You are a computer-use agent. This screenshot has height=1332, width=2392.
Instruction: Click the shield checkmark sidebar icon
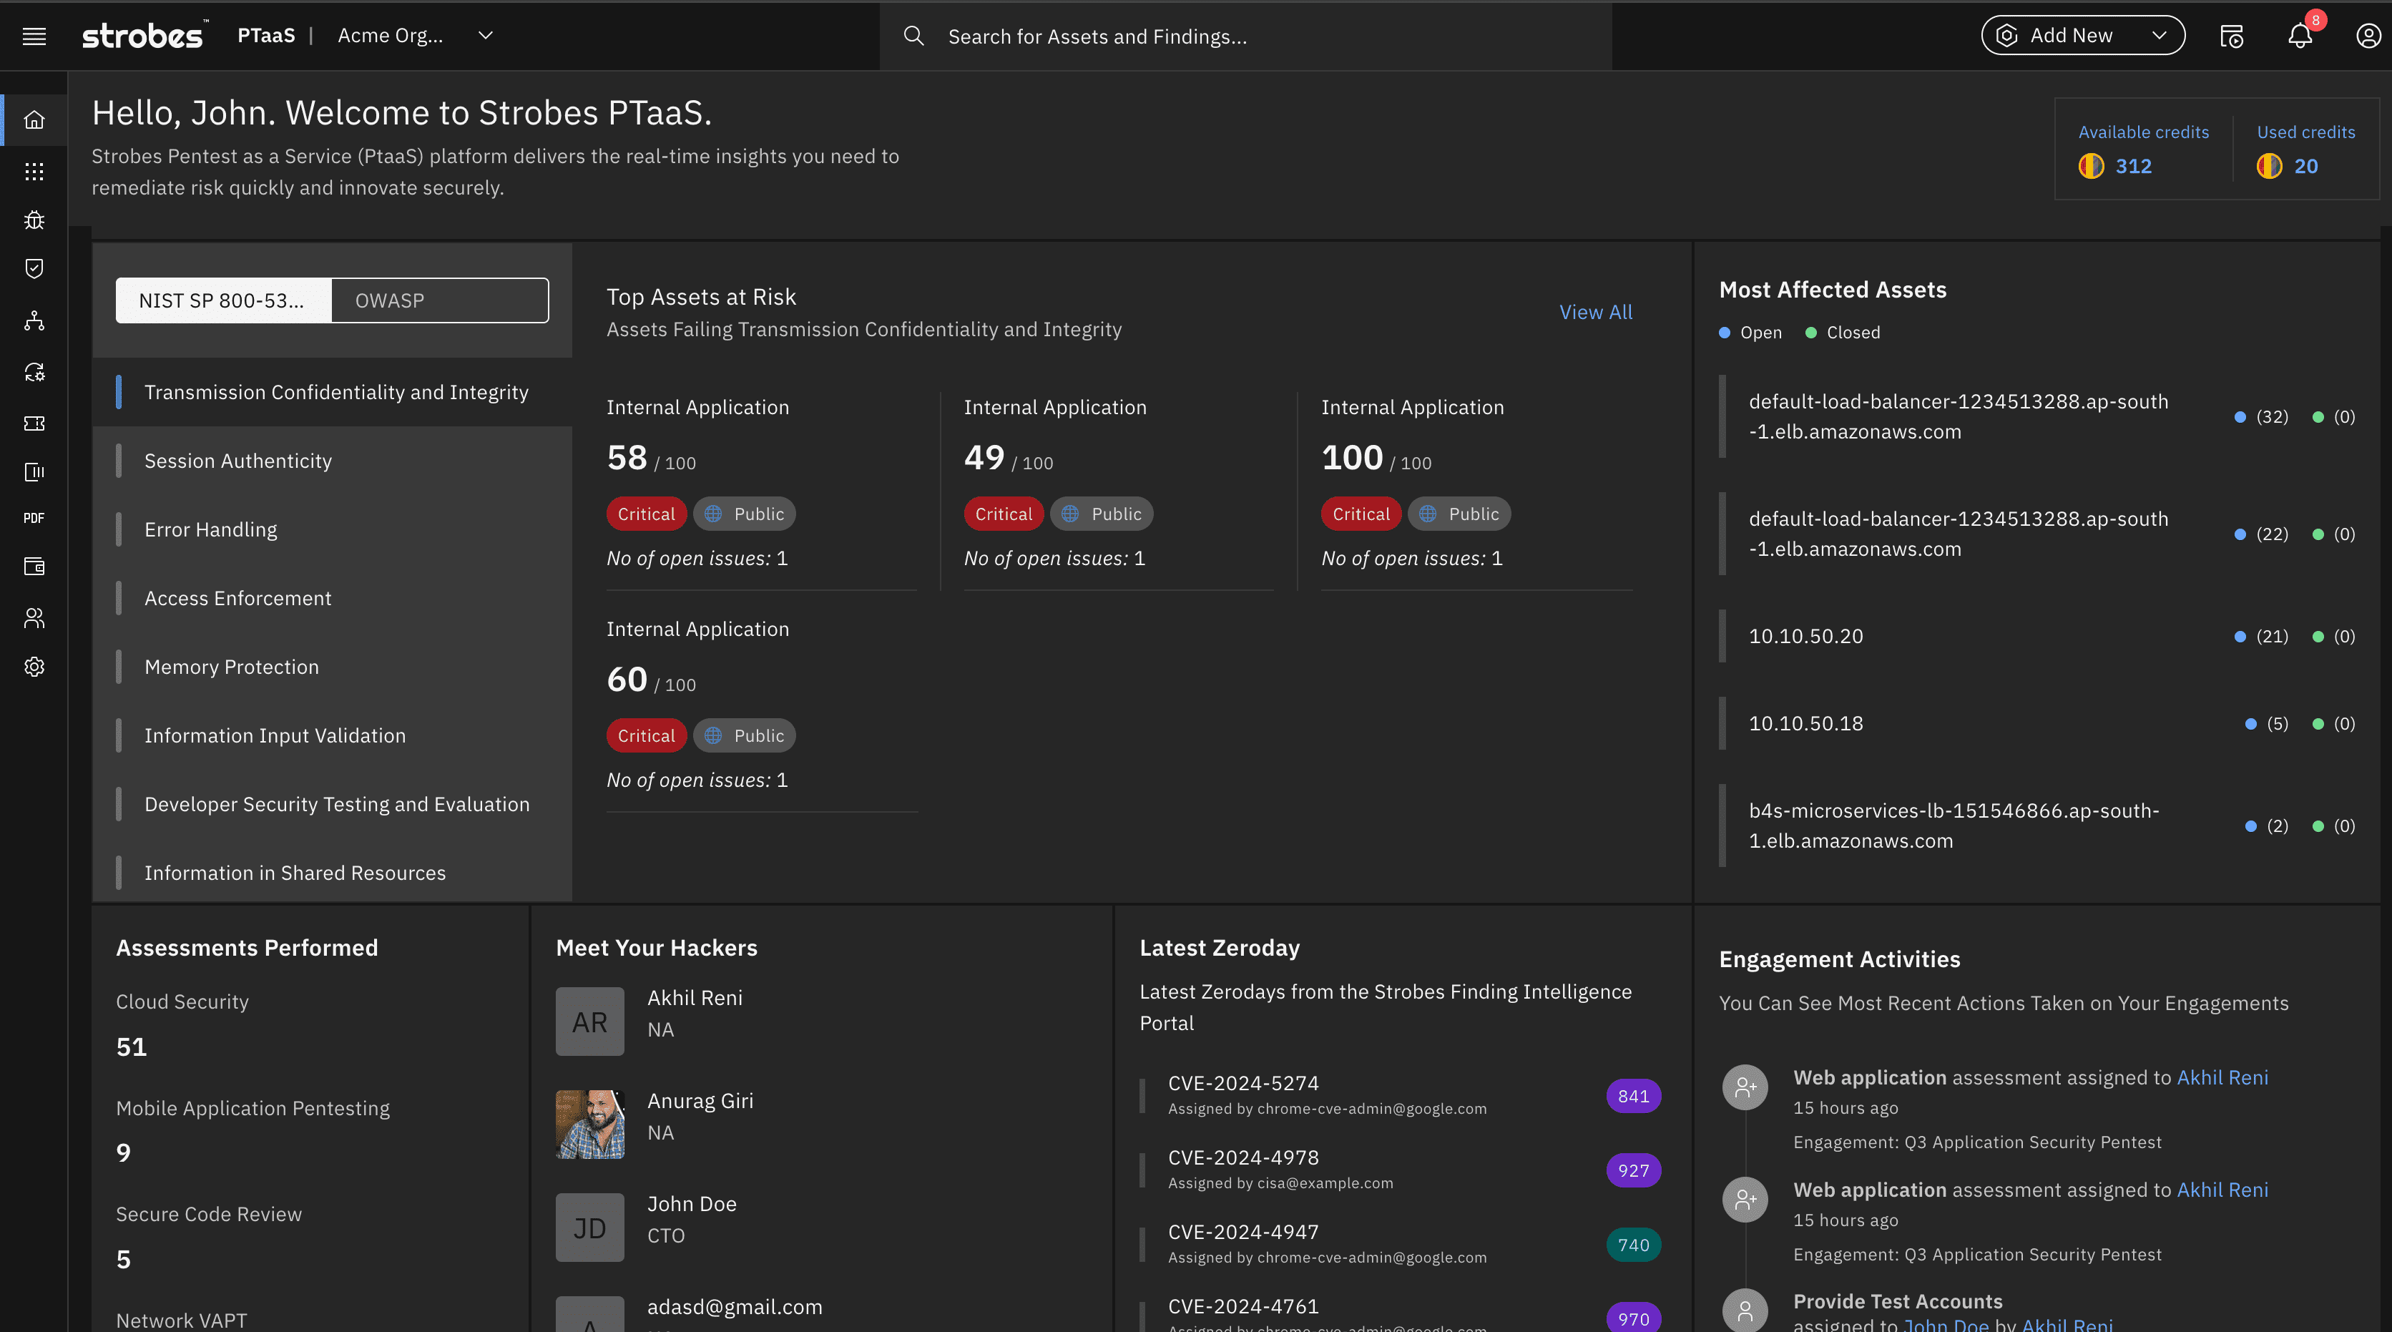point(34,268)
